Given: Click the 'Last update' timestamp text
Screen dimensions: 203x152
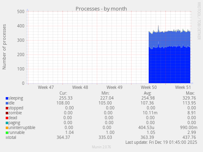Looking at the screenshot, I should (161, 142).
